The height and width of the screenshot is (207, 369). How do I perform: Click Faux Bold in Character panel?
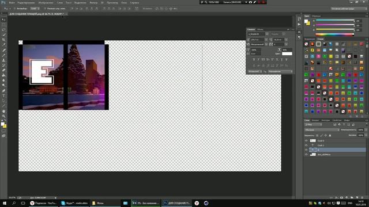tap(254, 60)
